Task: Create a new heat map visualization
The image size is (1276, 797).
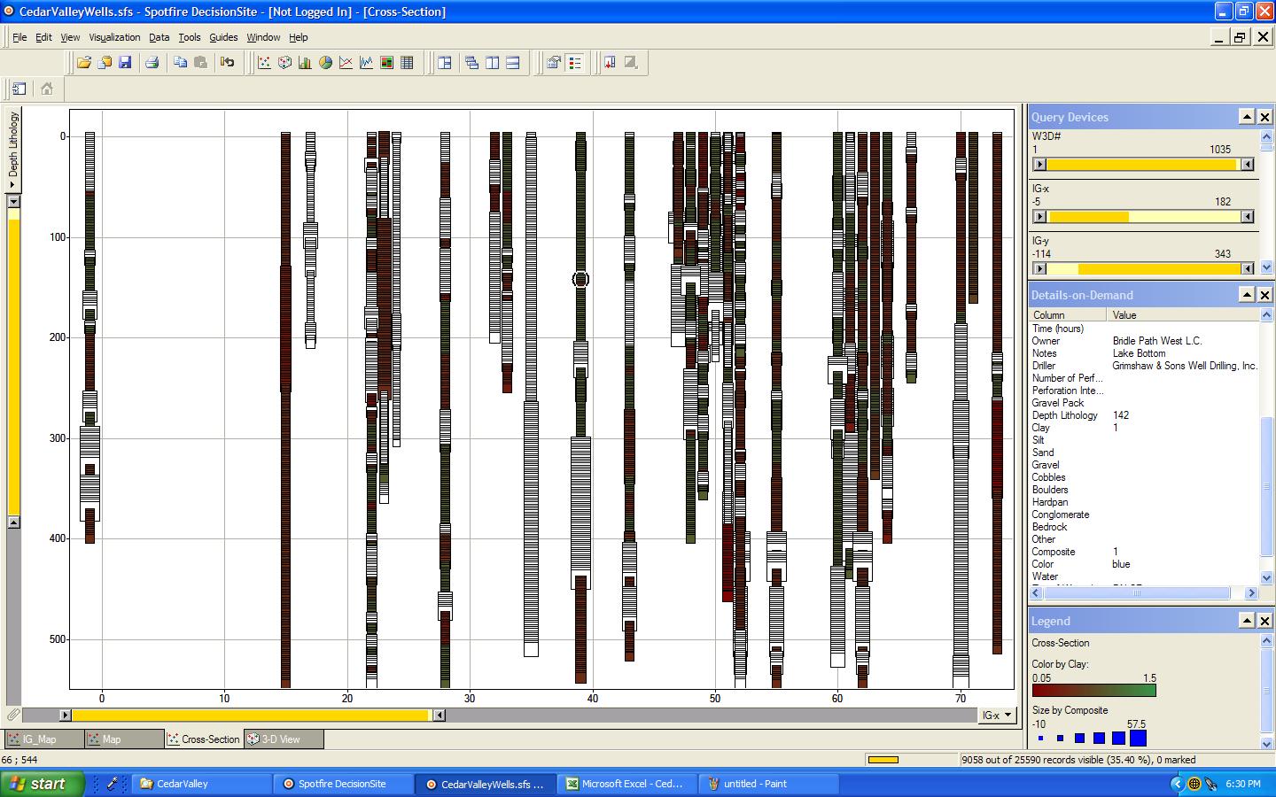Action: [386, 63]
